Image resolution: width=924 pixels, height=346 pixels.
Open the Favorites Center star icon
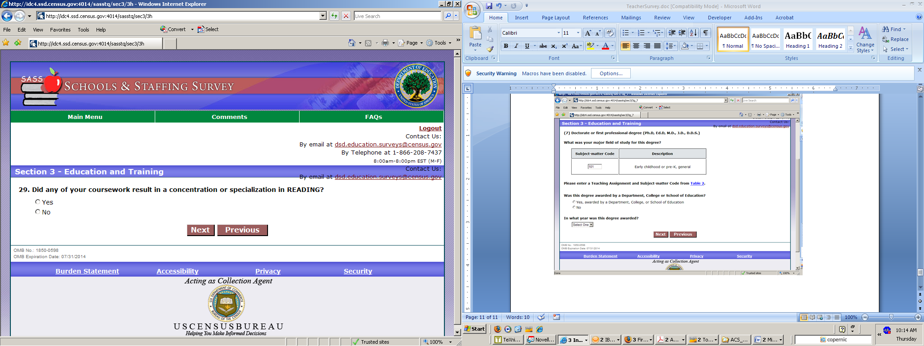(x=6, y=43)
